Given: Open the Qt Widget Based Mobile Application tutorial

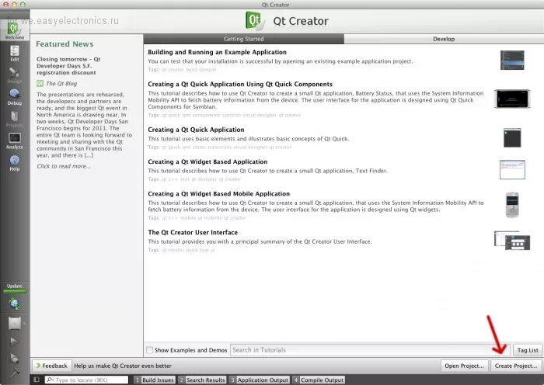Looking at the screenshot, I should point(218,193).
